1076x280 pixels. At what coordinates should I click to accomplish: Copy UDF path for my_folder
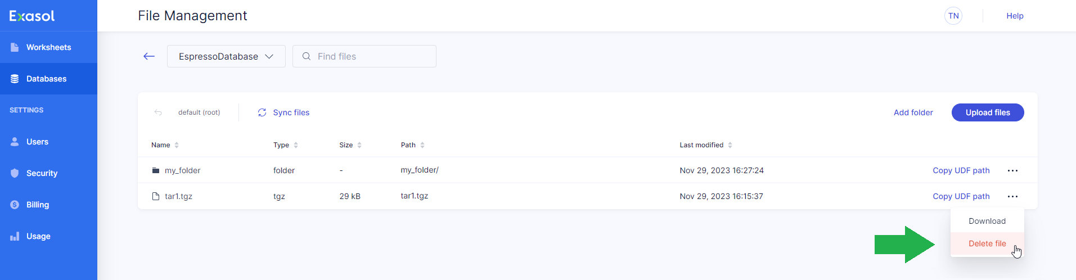click(x=961, y=170)
